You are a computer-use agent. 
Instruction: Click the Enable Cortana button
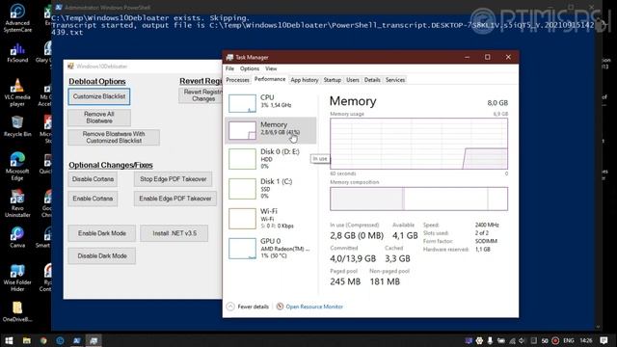point(93,199)
